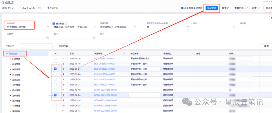The height and width of the screenshot is (113, 272).
Task: Open the 客户 picker ellipsis icon
Action: pyautogui.click(x=234, y=27)
